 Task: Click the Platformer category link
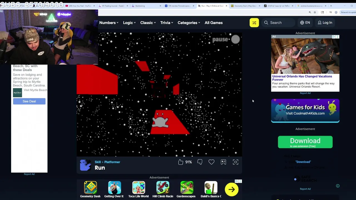point(112,162)
